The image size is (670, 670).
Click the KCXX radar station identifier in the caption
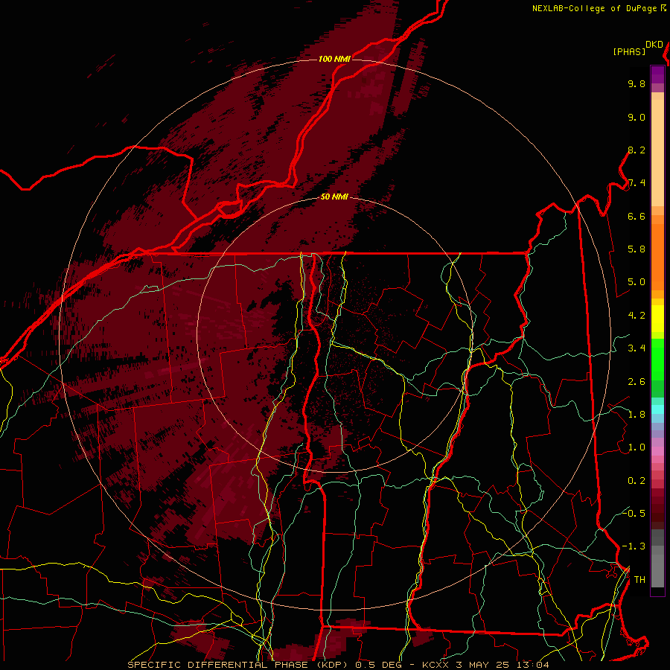(x=435, y=665)
